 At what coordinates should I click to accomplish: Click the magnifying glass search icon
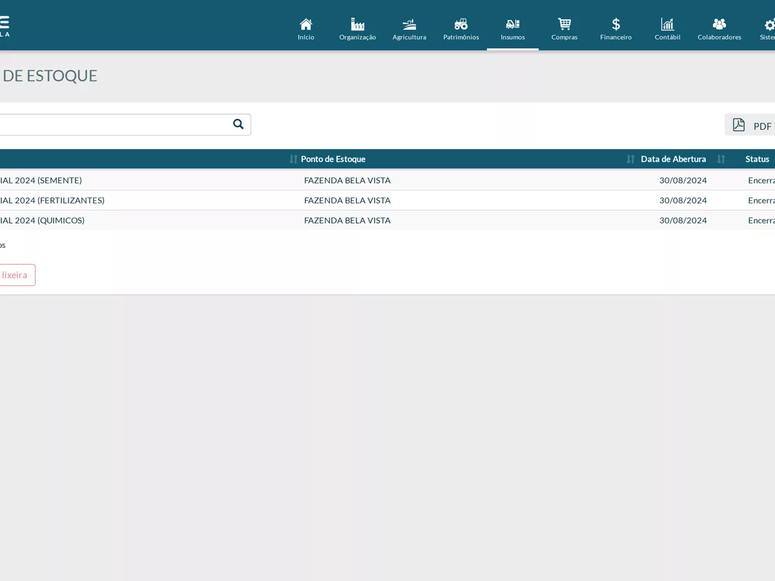pyautogui.click(x=238, y=124)
